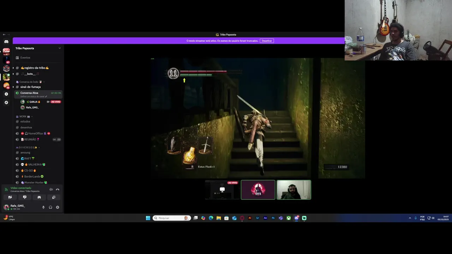The height and width of the screenshot is (254, 452).
Task: Edit channel status pencil under Conversa Atoa
Action: (x=46, y=96)
